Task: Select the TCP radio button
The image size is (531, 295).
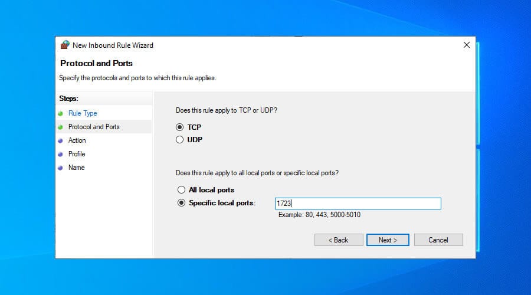Action: tap(179, 127)
